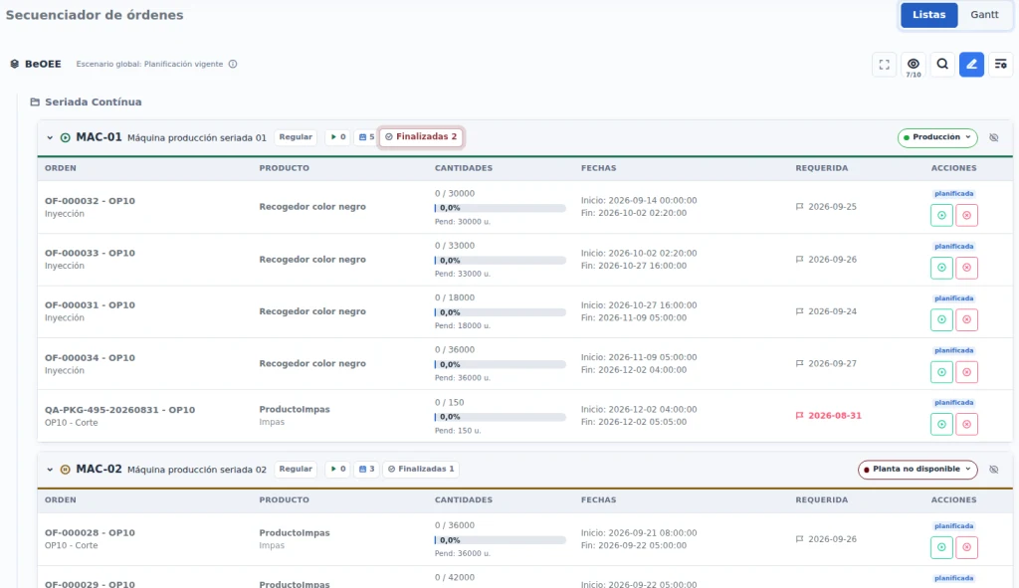Click the fullscreen expand icon
Viewport: 1019px width, 588px height.
coord(884,65)
